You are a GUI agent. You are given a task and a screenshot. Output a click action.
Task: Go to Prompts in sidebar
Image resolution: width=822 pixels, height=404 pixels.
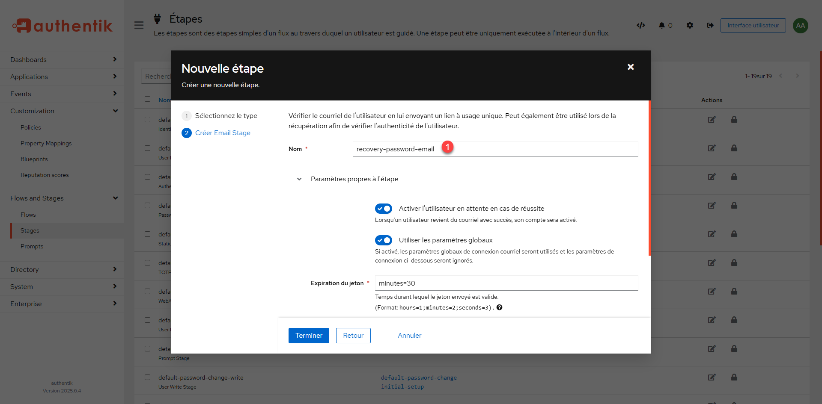point(32,246)
